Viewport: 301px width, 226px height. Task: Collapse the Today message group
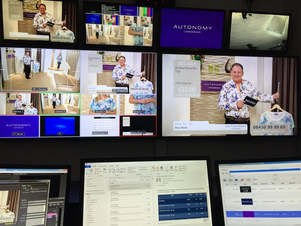point(110,183)
